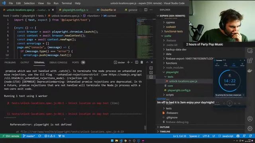Split the terminal pane
The image size is (255, 143).
point(137,62)
